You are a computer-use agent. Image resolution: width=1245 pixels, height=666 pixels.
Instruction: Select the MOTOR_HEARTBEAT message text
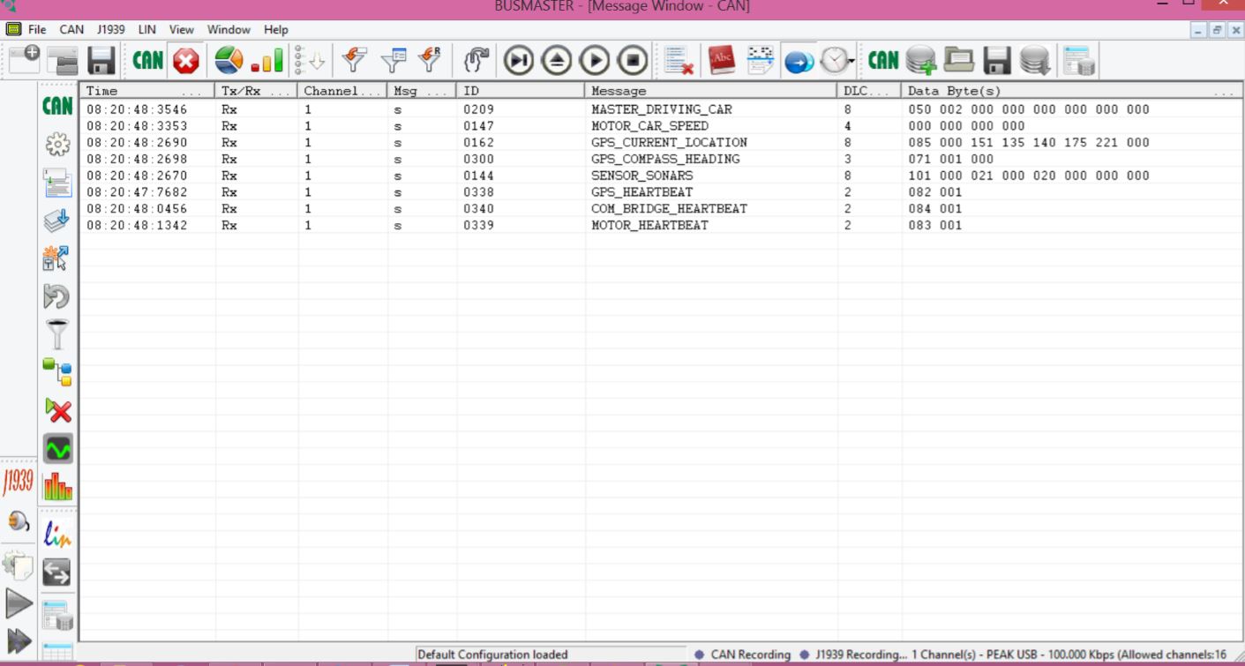pyautogui.click(x=649, y=225)
